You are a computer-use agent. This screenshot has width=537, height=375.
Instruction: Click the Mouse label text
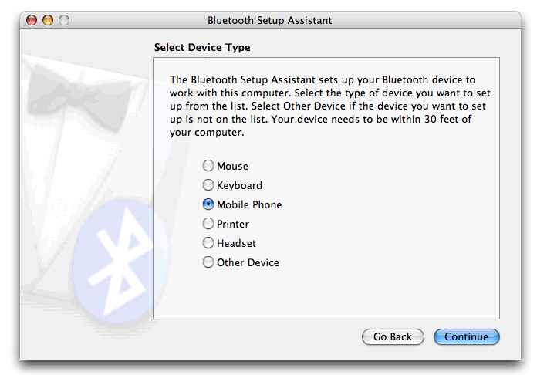tap(232, 166)
